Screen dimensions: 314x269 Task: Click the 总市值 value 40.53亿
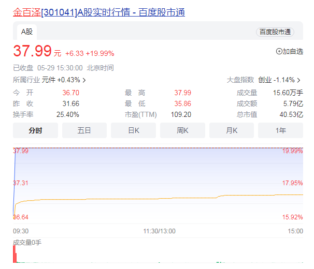pyautogui.click(x=291, y=114)
